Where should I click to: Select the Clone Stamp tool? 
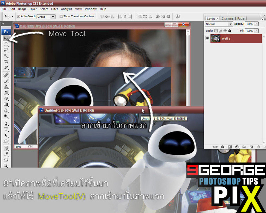click(6, 87)
